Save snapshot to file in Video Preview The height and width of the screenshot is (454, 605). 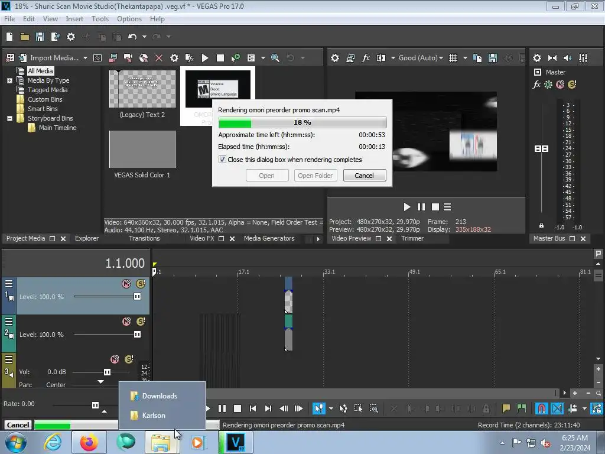coord(493,58)
